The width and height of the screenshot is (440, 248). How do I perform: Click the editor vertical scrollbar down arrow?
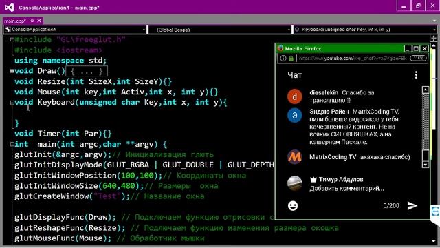434,241
